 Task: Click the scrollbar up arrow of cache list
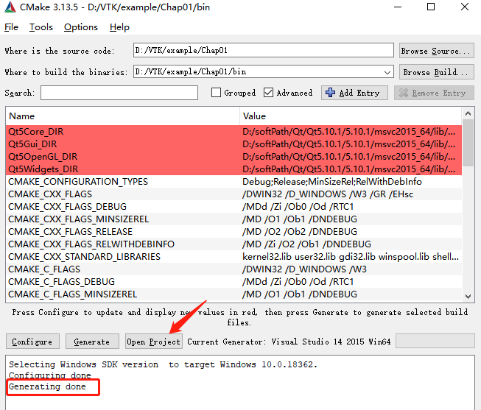tap(468, 113)
